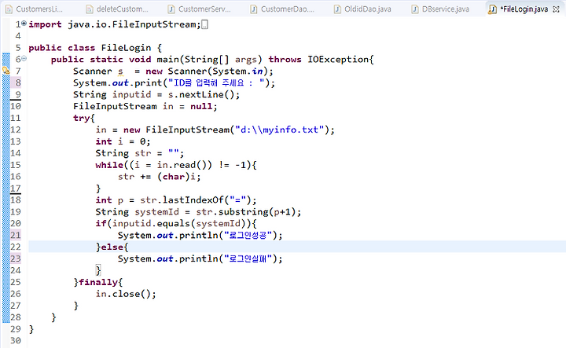Click the in.close(); statement
The width and height of the screenshot is (566, 348).
point(126,294)
